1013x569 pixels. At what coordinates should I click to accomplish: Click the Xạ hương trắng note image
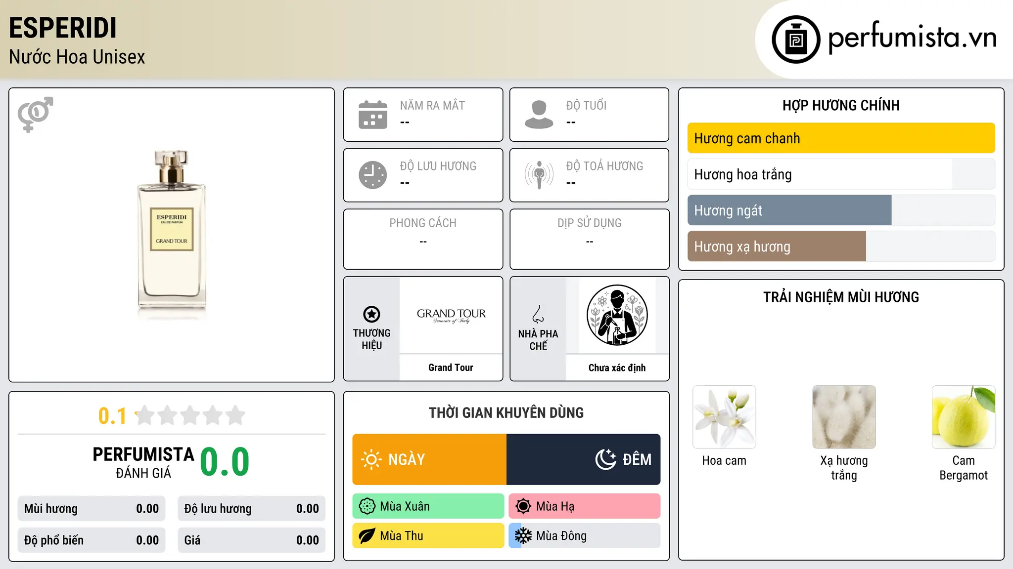[x=844, y=417]
